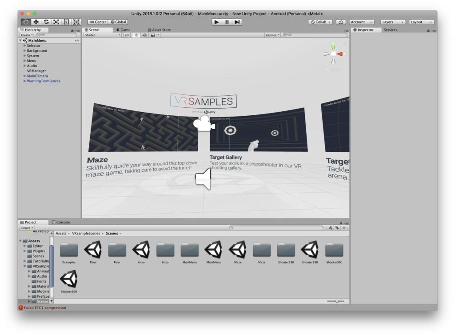The width and height of the screenshot is (455, 336).
Task: Open the Collab dropdown
Action: pos(320,22)
